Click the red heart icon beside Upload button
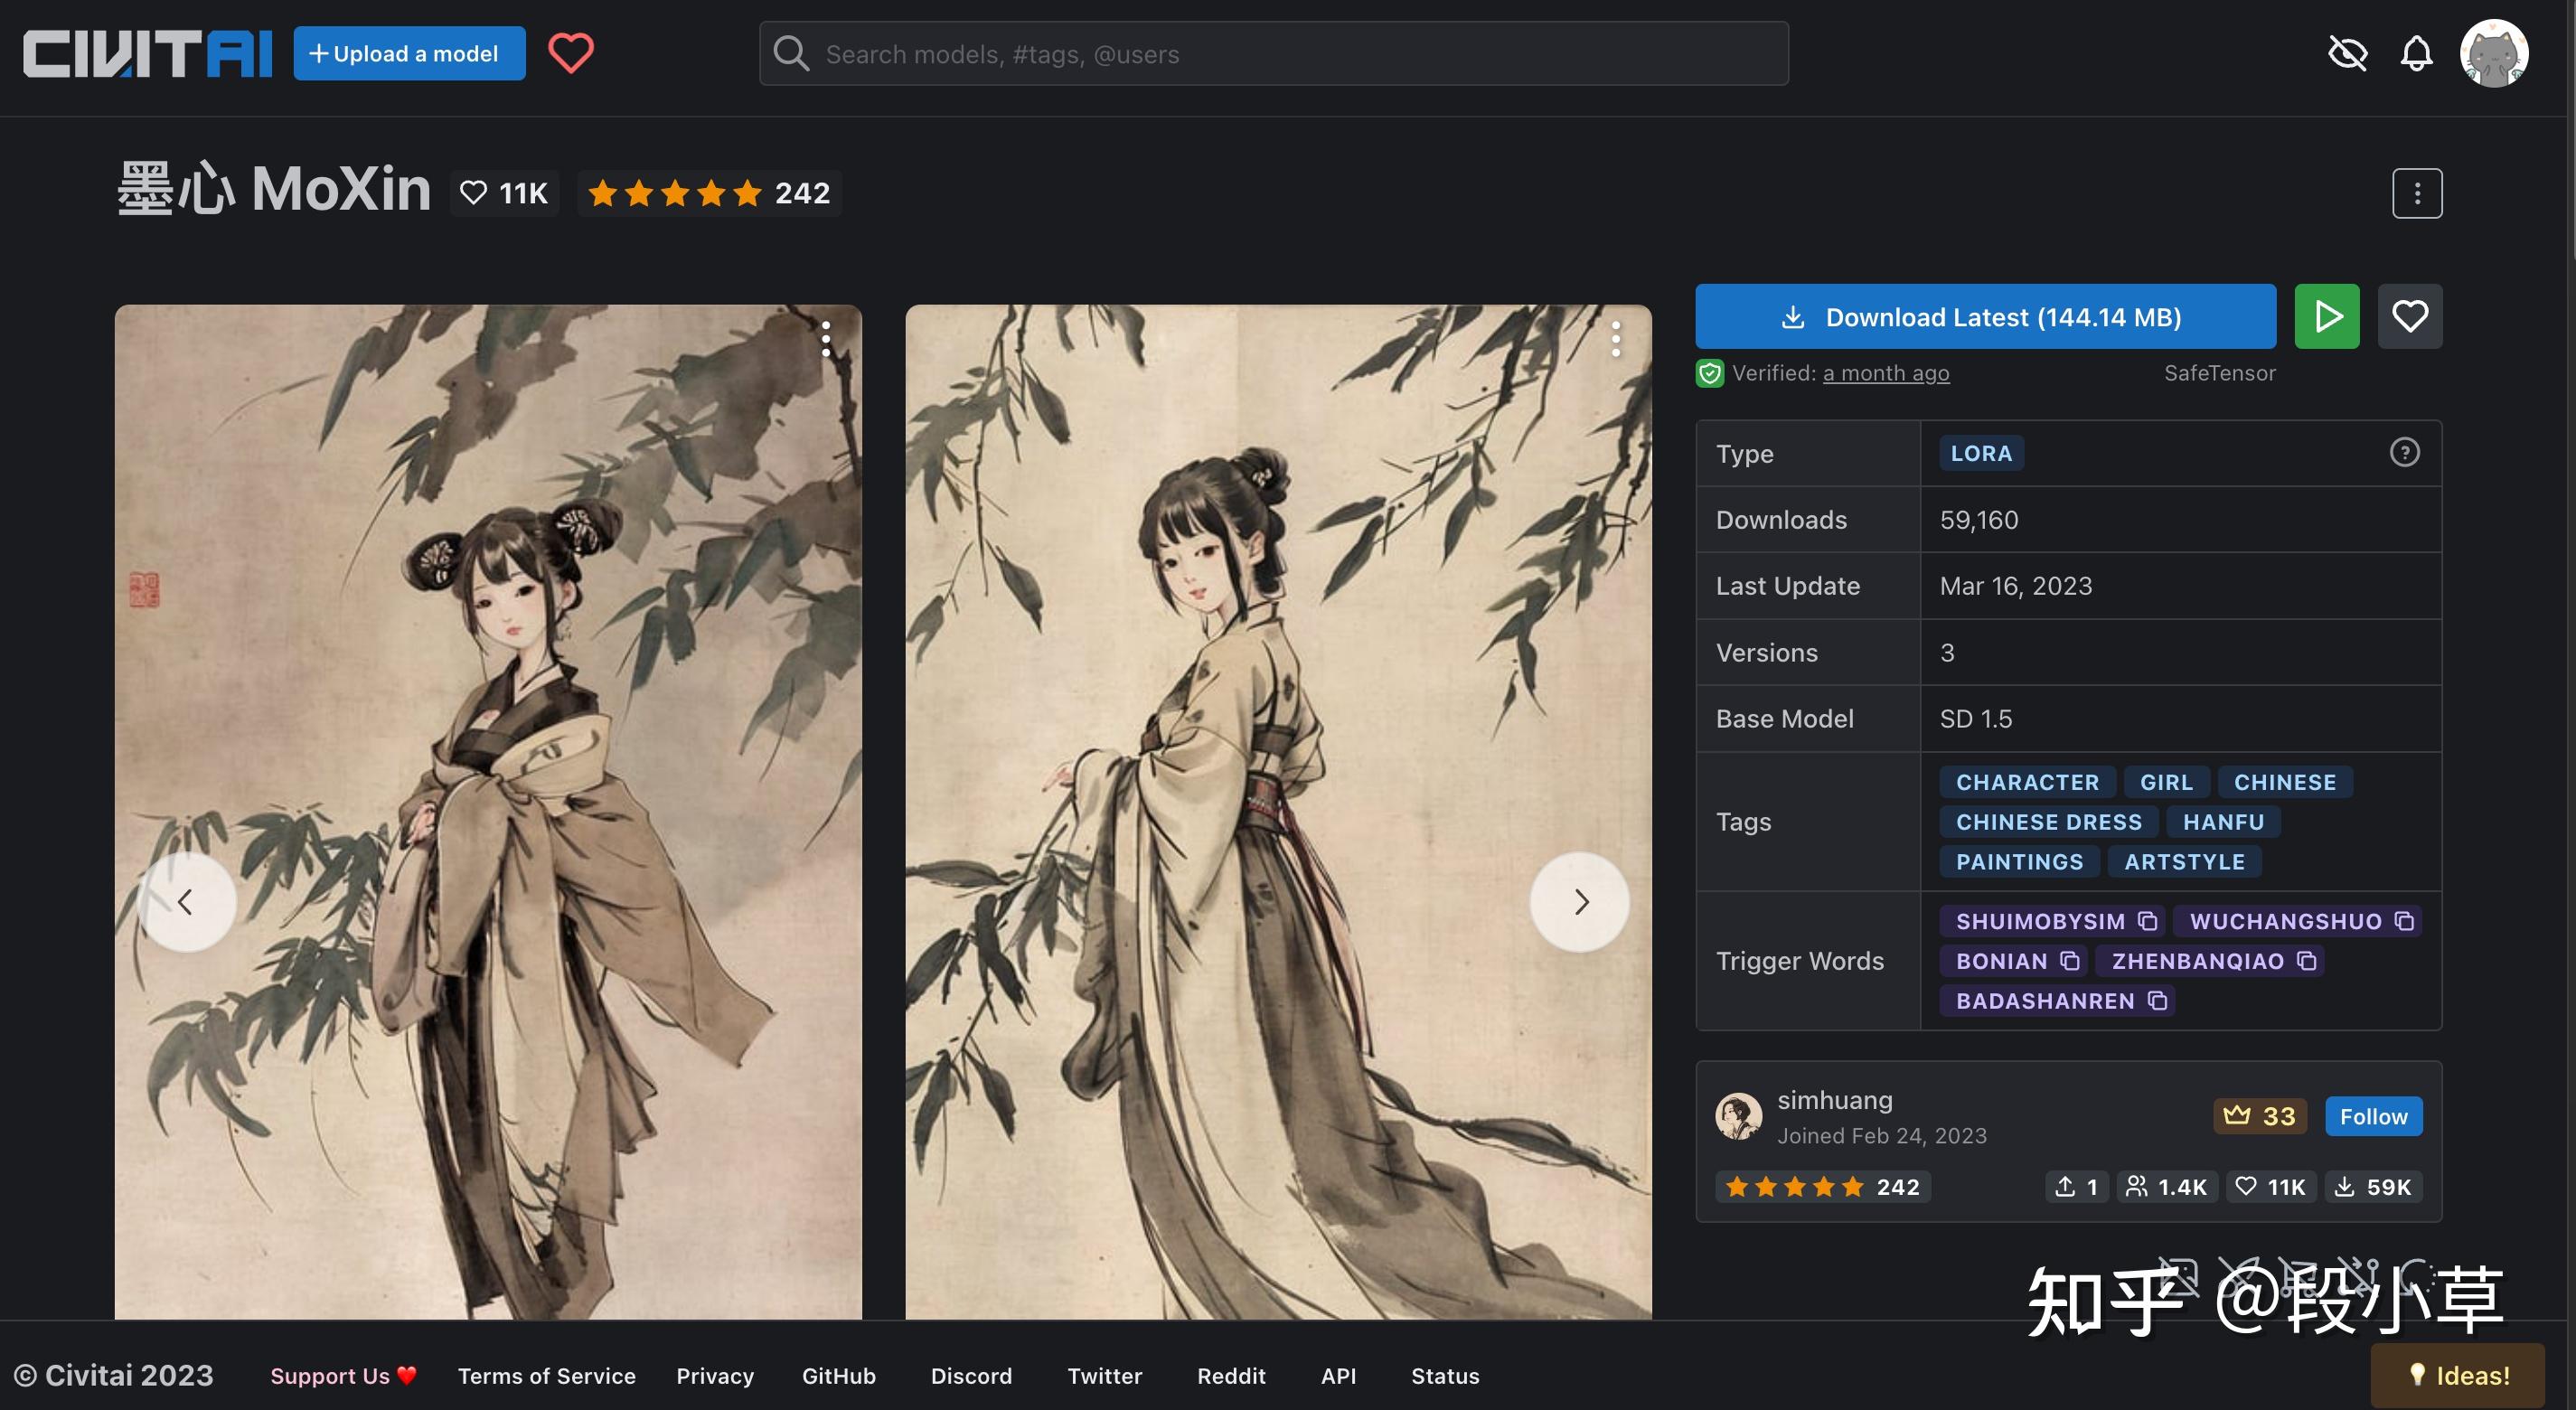Viewport: 2576px width, 1410px height. (571, 53)
